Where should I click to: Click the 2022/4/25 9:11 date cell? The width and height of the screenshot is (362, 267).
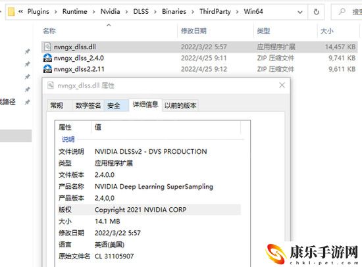[x=204, y=58]
